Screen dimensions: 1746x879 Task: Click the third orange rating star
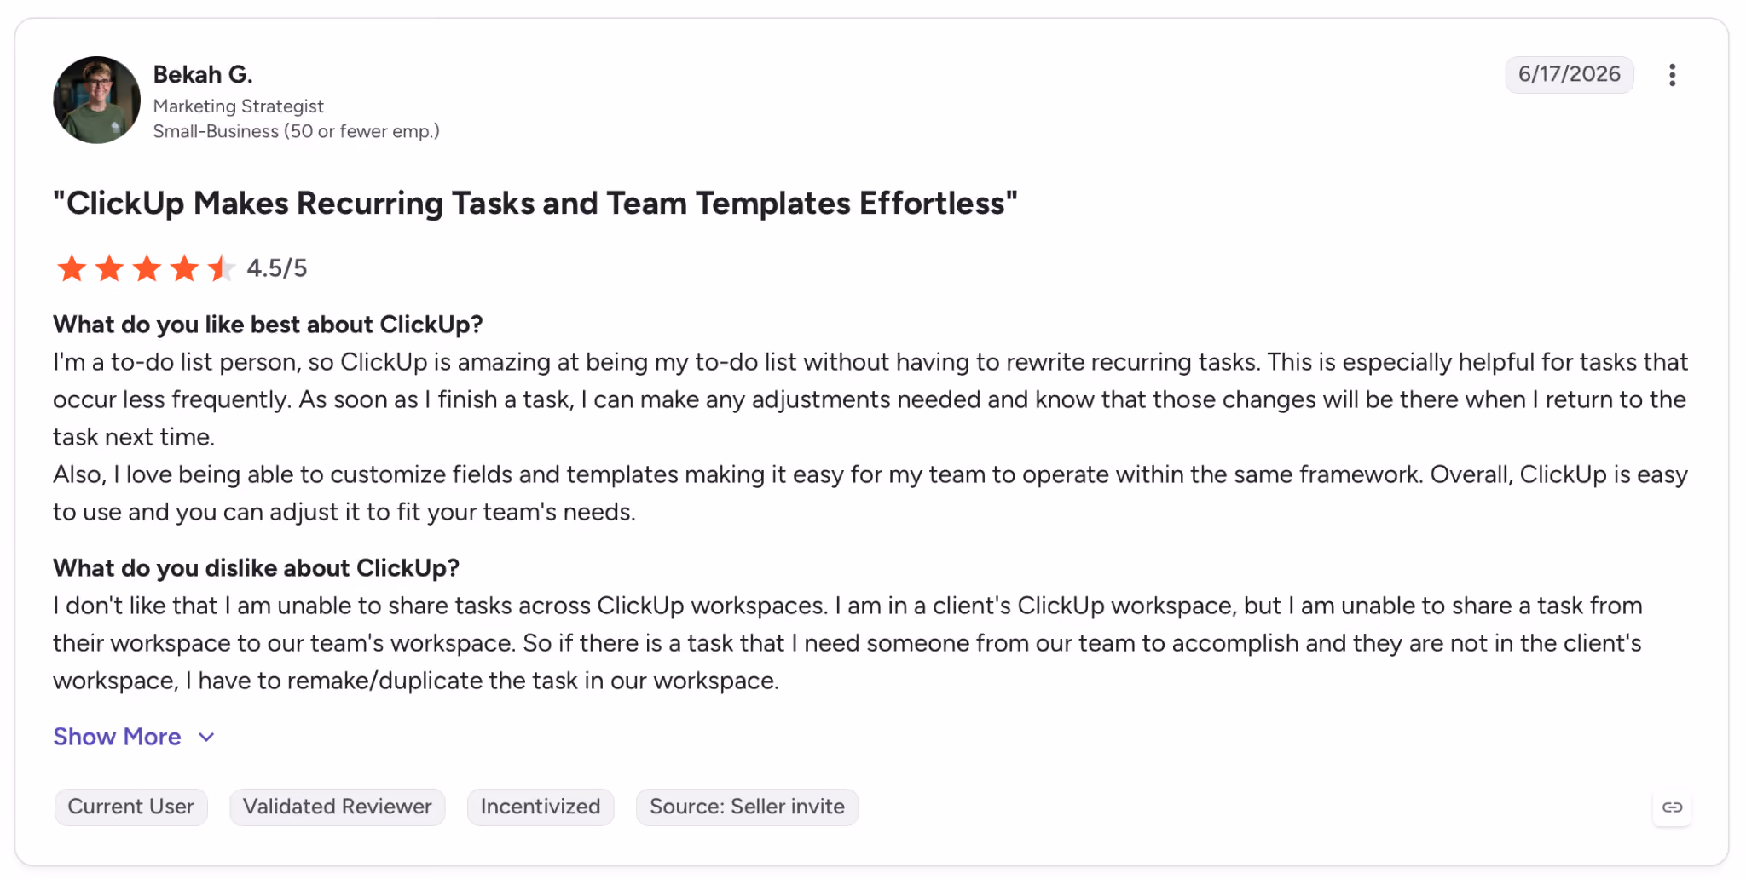pos(147,268)
